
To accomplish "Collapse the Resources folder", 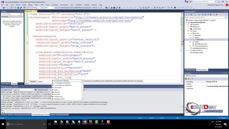I will click(188, 33).
